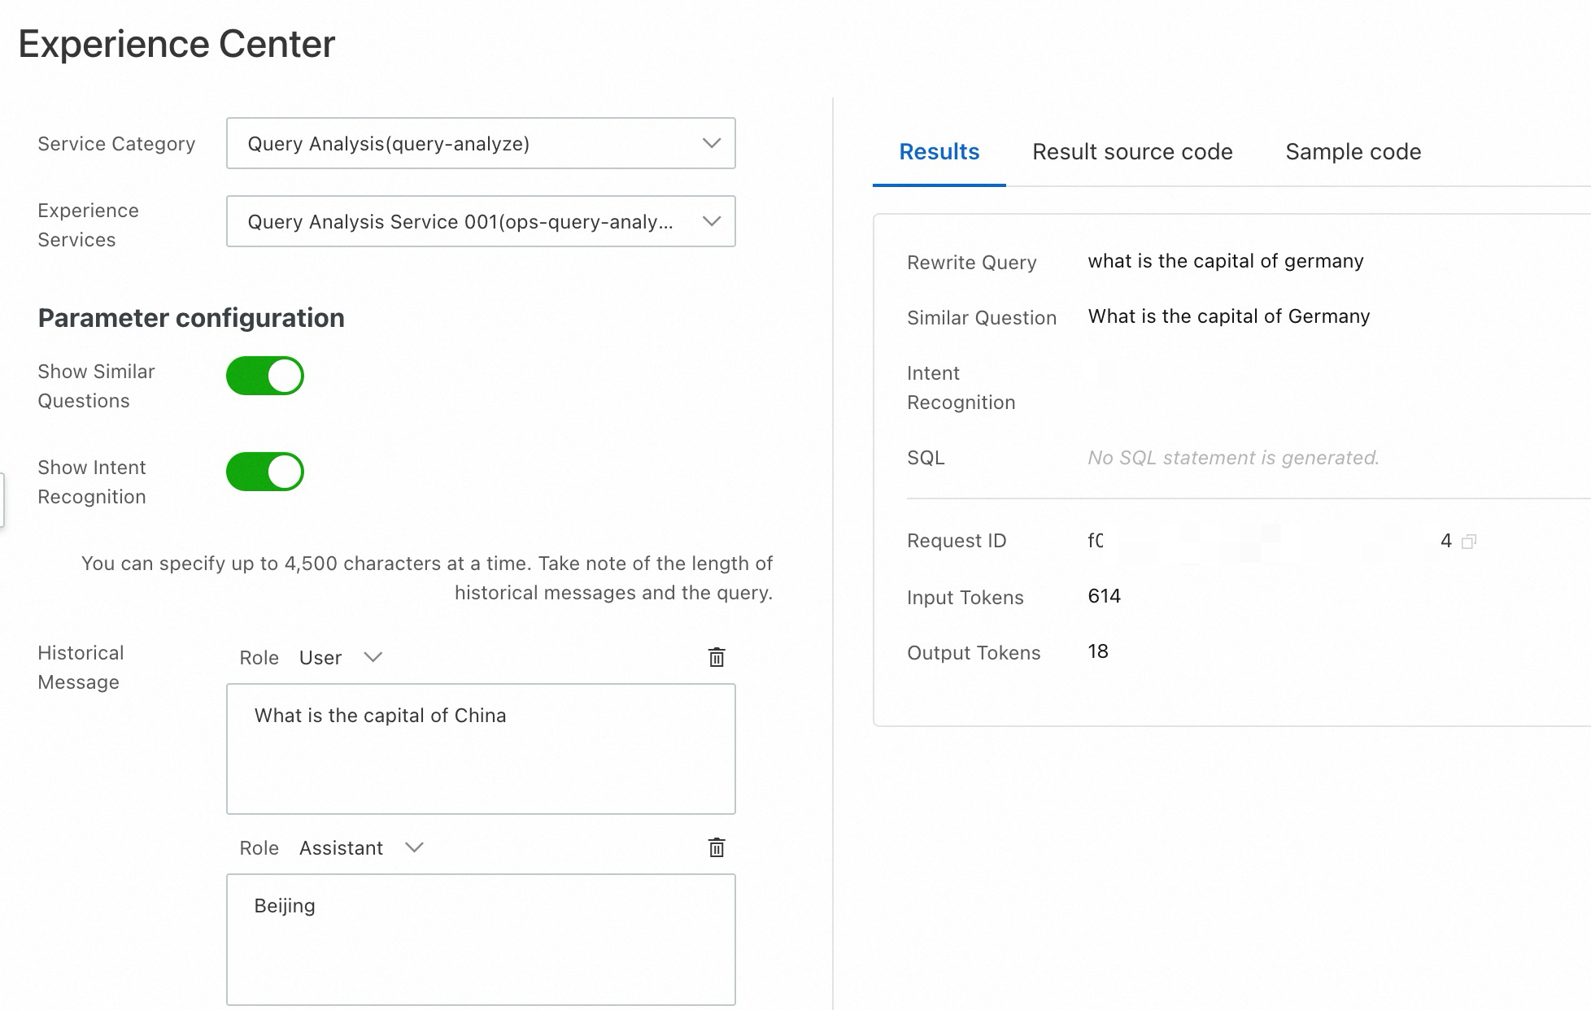The image size is (1591, 1010).
Task: Delete the User historical message with trash icon
Action: [716, 657]
